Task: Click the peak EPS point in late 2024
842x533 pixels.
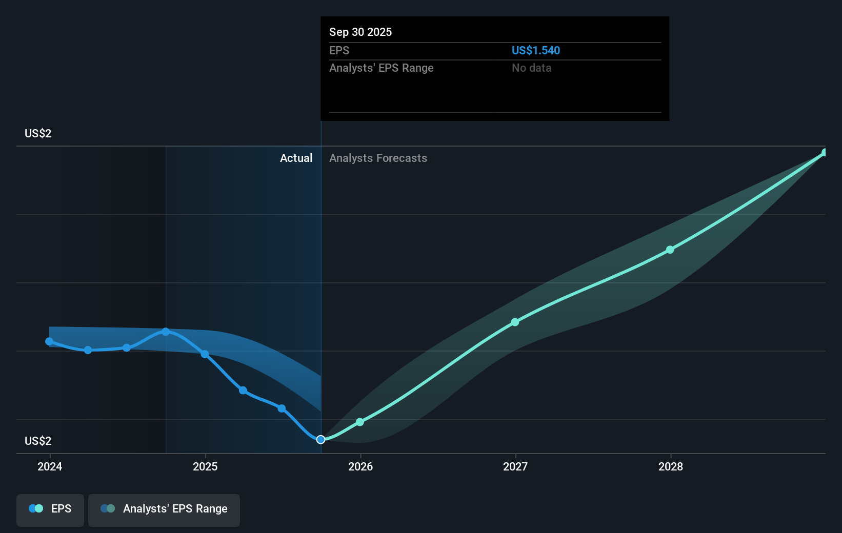Action: 166,332
